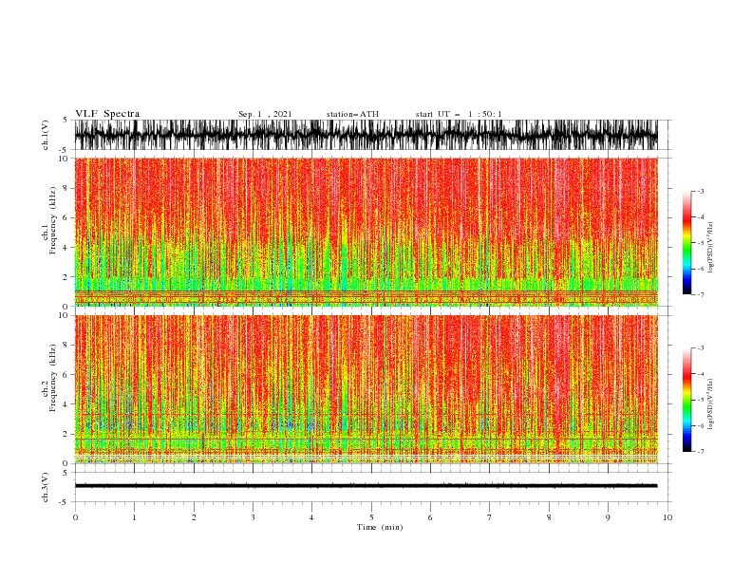Viewport: 752px width, 581px height.
Task: Click the ch.2 spectrogram colorbar
Action: (x=686, y=400)
